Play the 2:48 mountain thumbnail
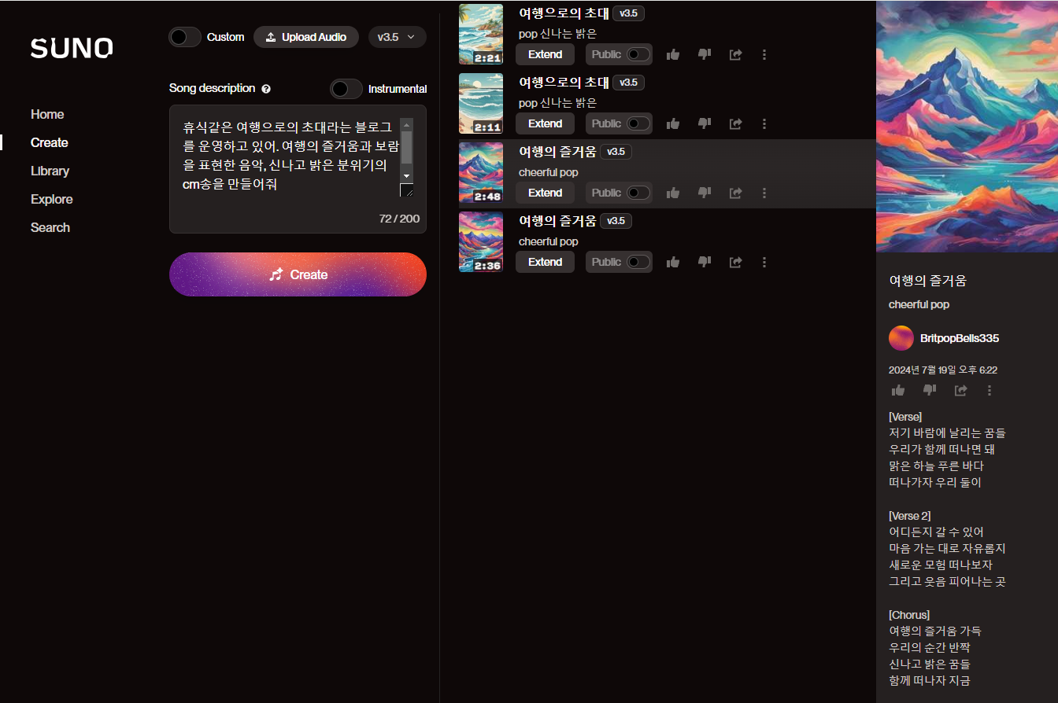Image resolution: width=1058 pixels, height=703 pixels. coord(481,173)
